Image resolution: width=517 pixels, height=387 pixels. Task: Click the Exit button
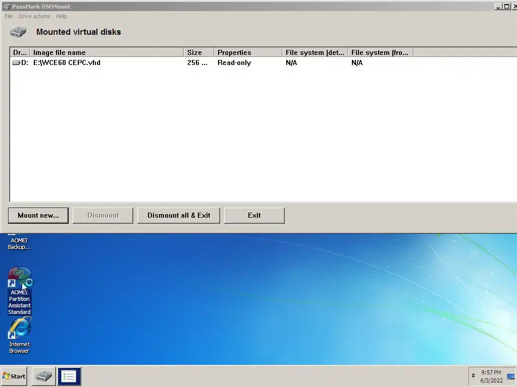254,216
